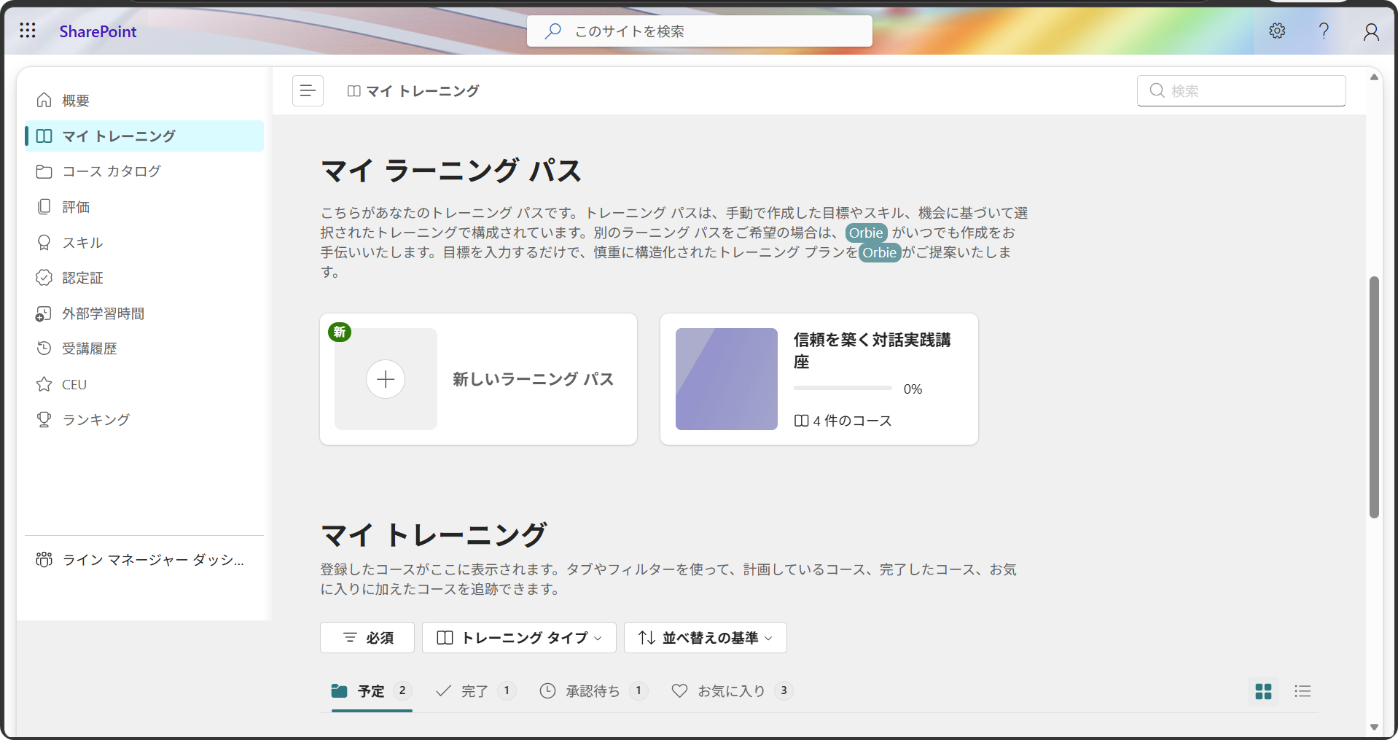Open 外部学習時間 in the sidebar
The image size is (1398, 740).
(144, 313)
